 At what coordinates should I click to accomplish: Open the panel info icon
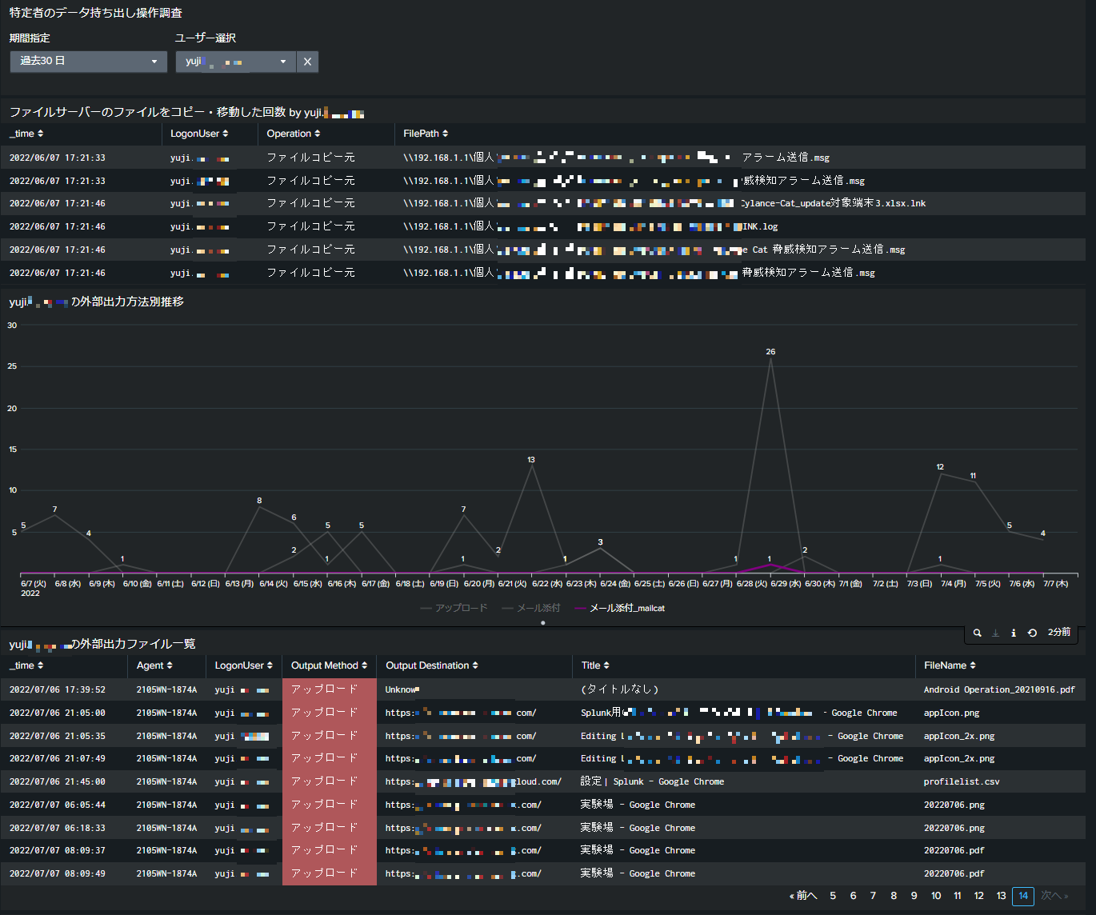(1014, 633)
